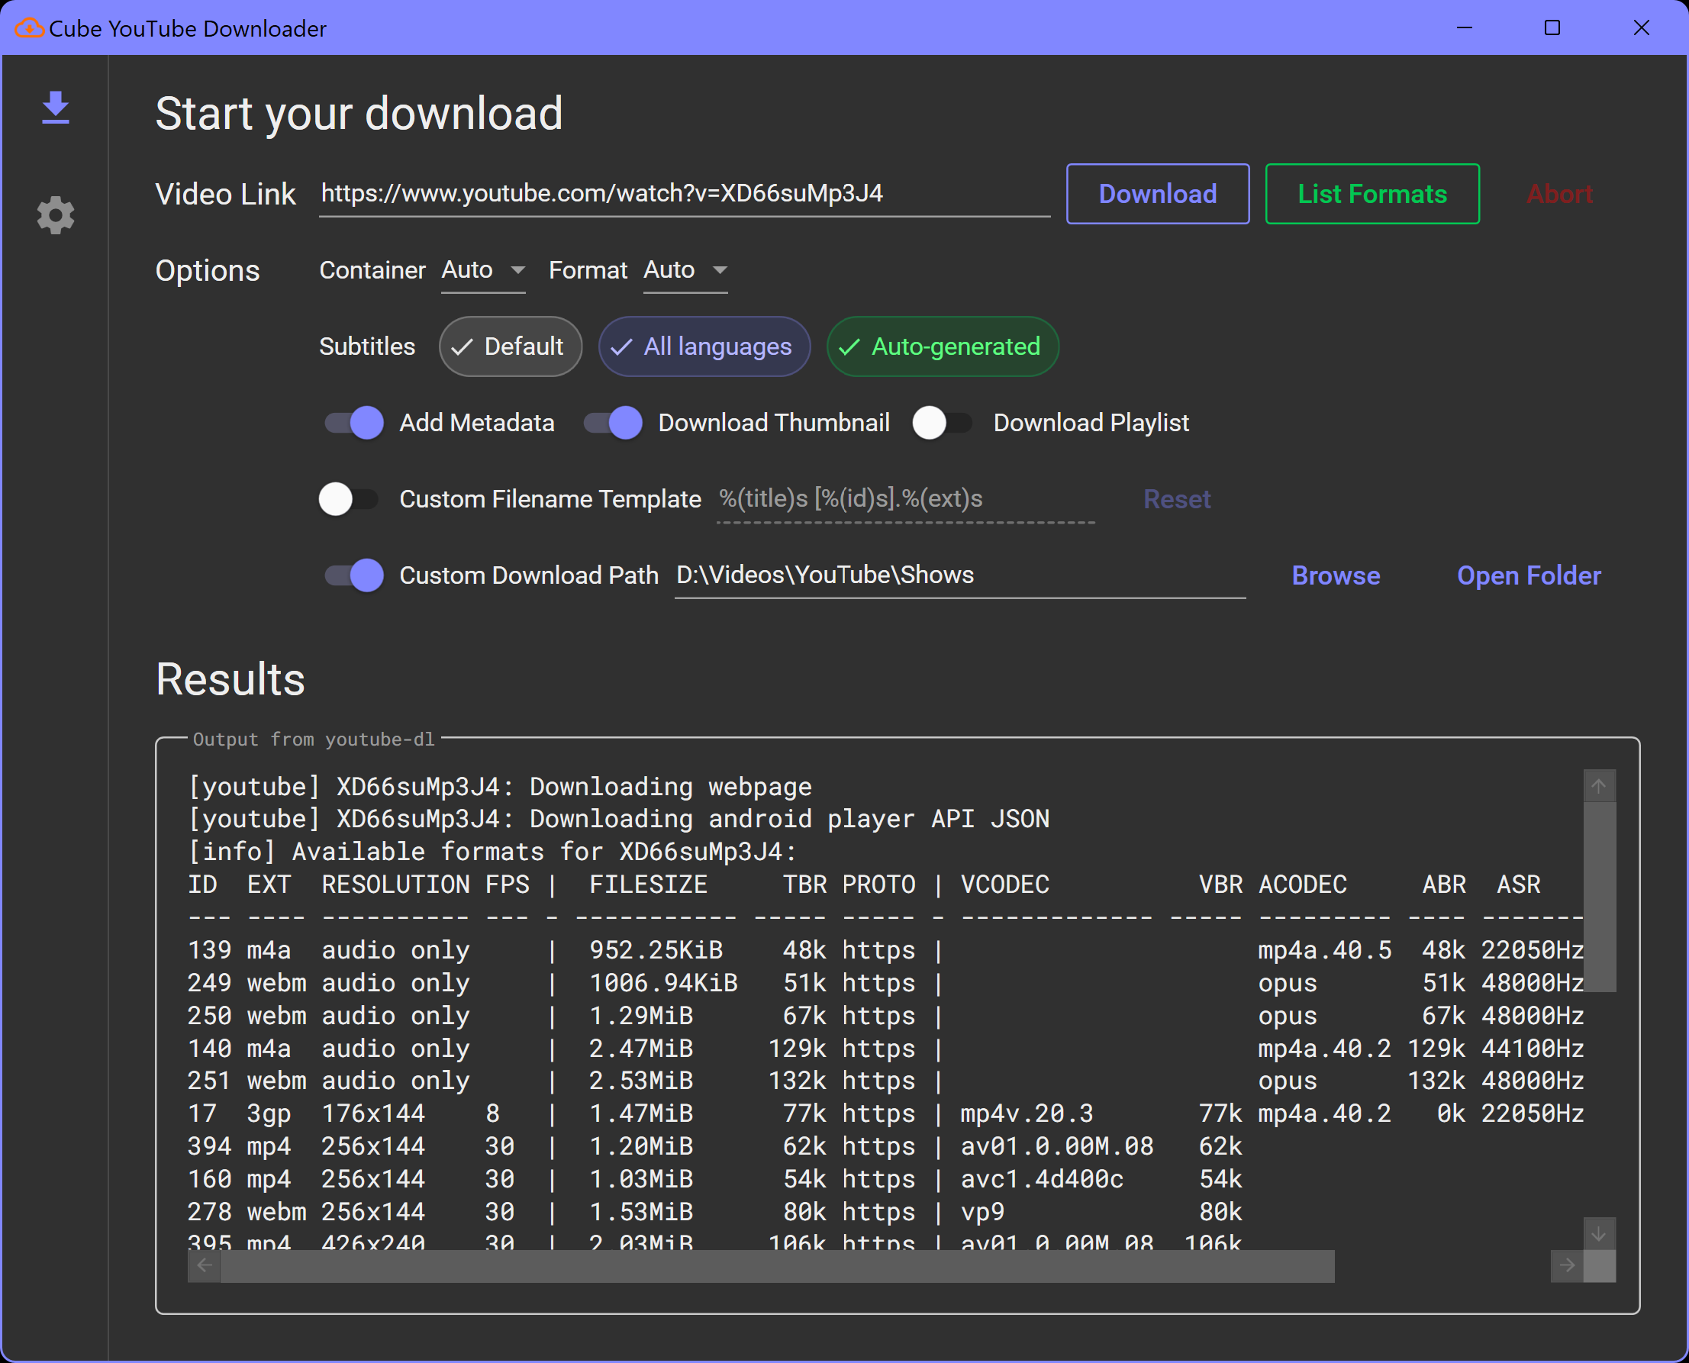Screen dimensions: 1689x1363
Task: Click the filename template text field
Action: pyautogui.click(x=905, y=499)
